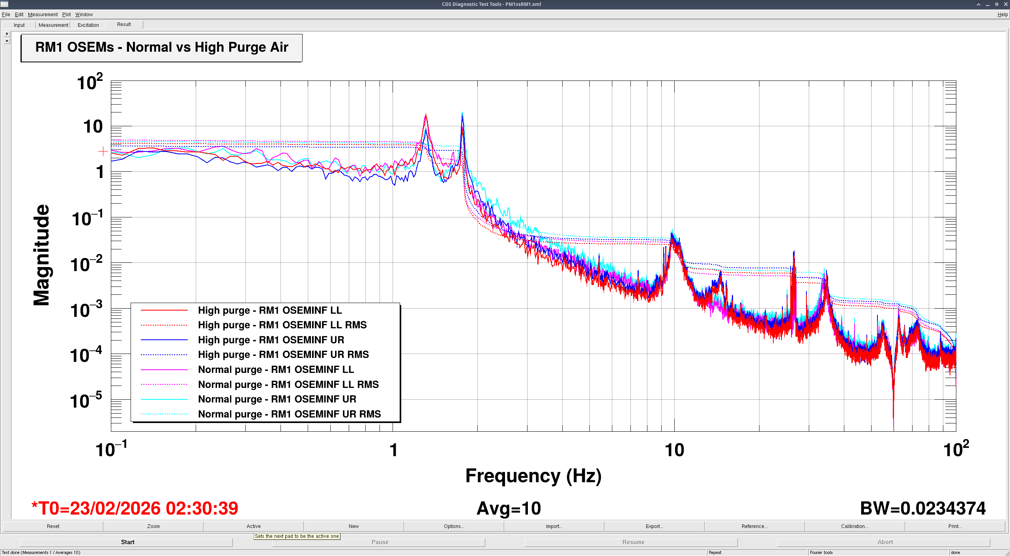Click the red High purge LL legend line
This screenshot has width=1010, height=556.
pos(164,311)
